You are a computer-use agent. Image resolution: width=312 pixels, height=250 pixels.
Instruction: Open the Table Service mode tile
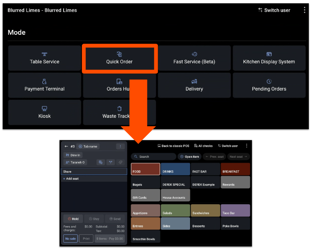point(45,58)
